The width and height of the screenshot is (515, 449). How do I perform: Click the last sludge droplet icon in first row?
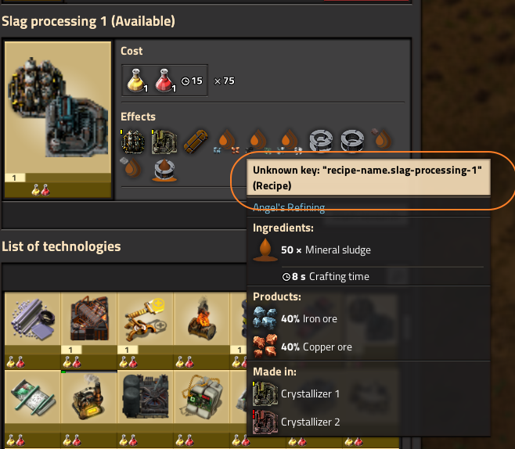click(x=382, y=139)
